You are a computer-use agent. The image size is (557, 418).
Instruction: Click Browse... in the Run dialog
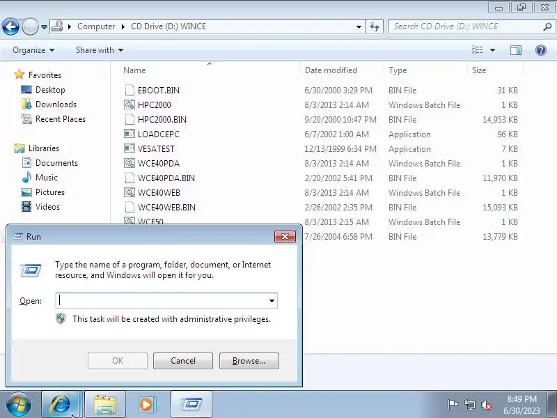(x=249, y=361)
